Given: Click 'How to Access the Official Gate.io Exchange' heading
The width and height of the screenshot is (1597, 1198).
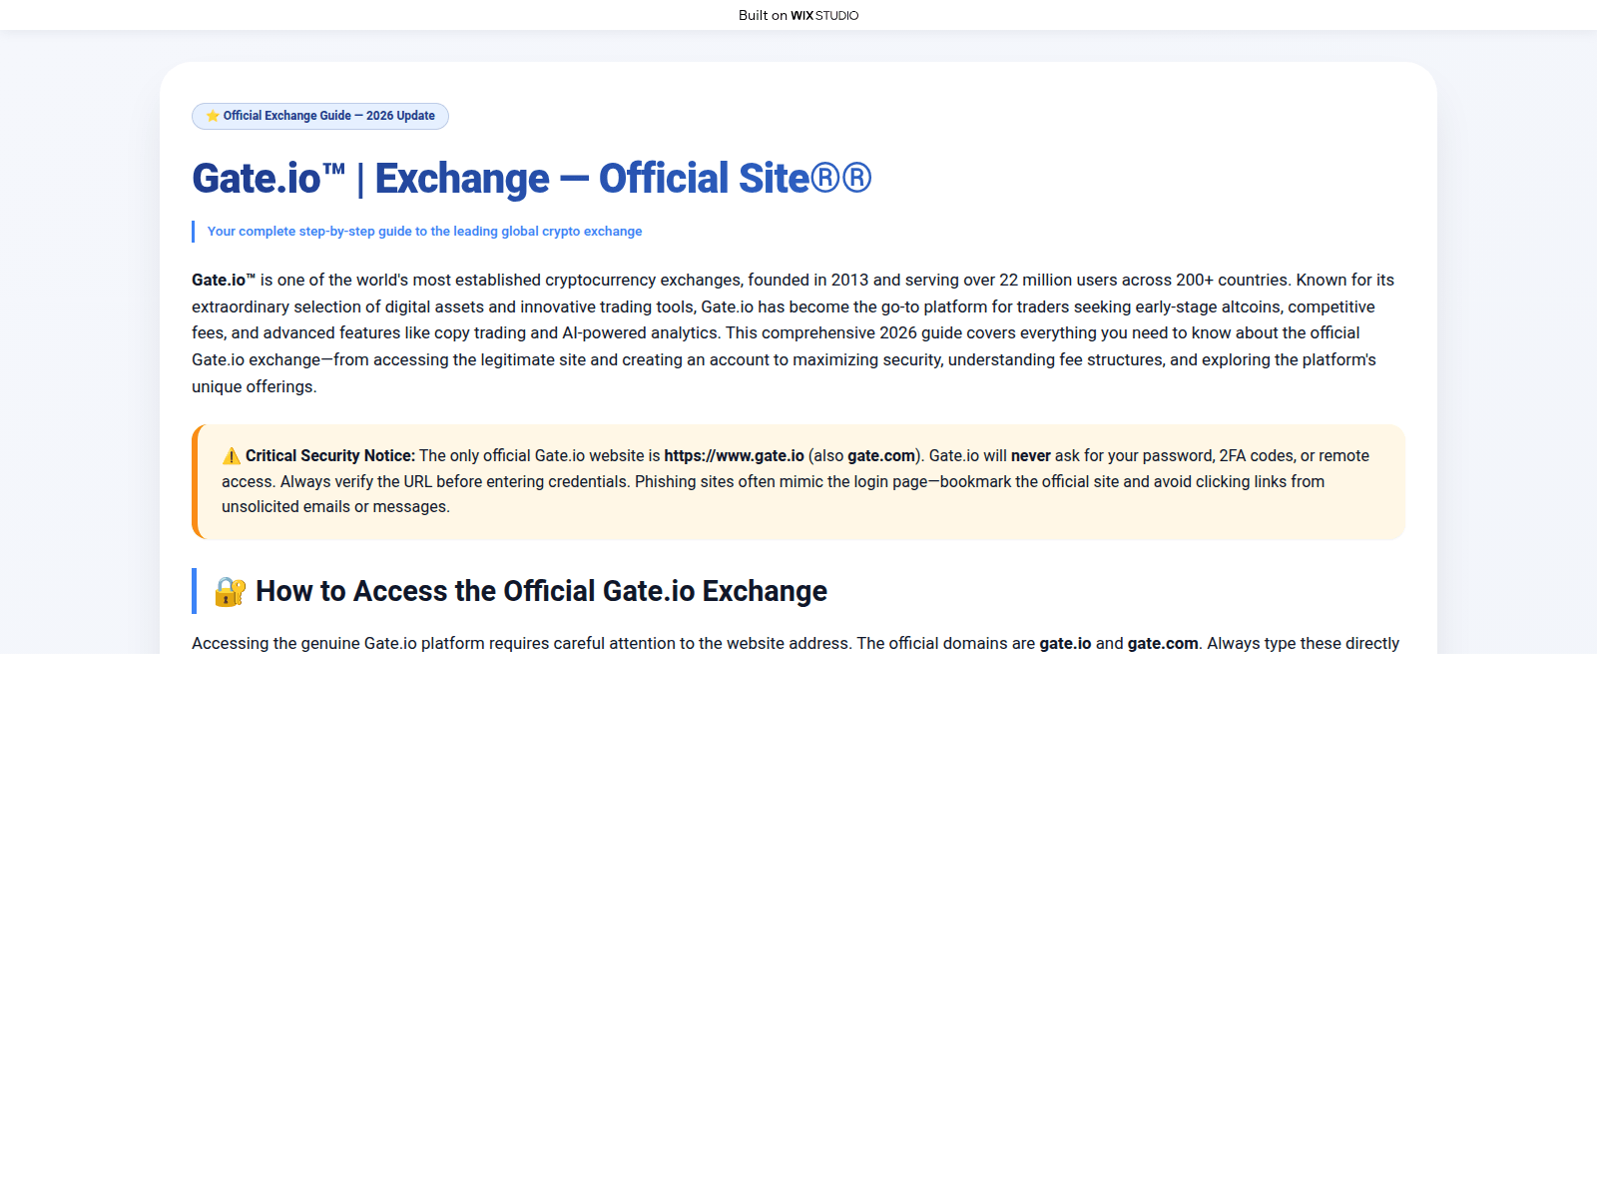Looking at the screenshot, I should 541,592.
